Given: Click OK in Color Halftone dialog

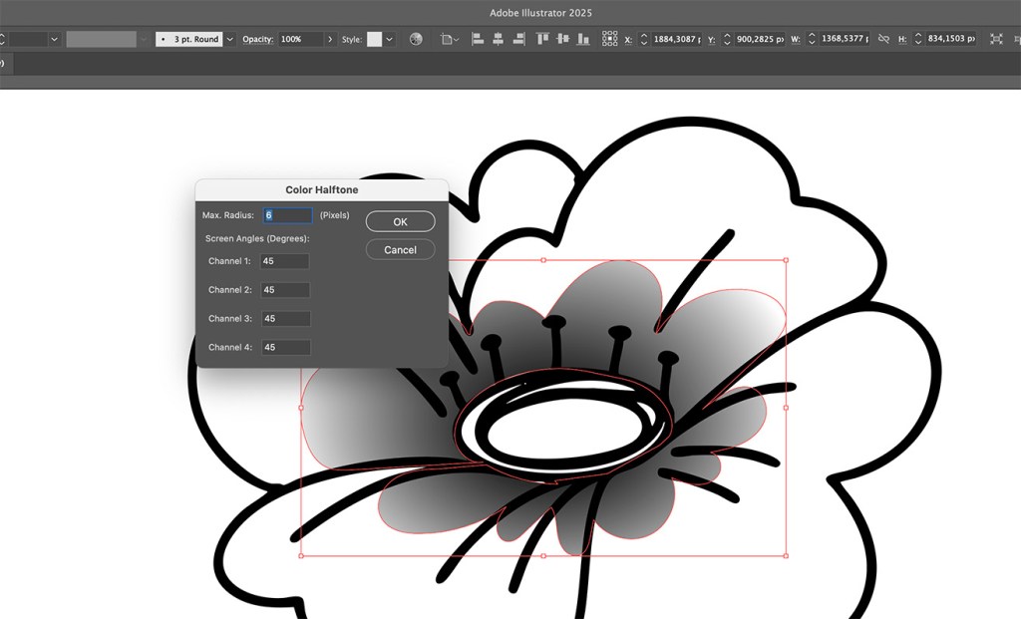Looking at the screenshot, I should [400, 221].
